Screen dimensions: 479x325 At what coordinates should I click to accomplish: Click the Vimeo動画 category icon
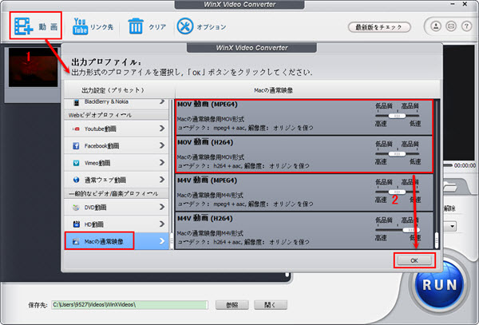[76, 163]
